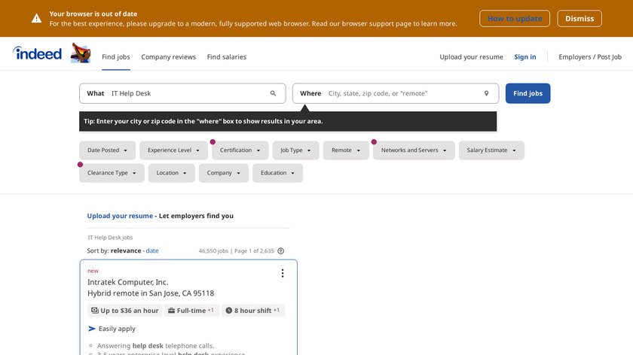Click the Where location input field

(396, 93)
